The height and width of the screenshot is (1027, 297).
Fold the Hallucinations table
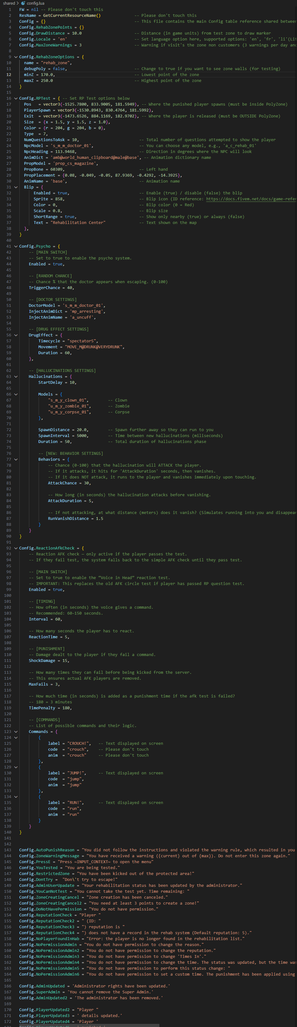[x=16, y=377]
